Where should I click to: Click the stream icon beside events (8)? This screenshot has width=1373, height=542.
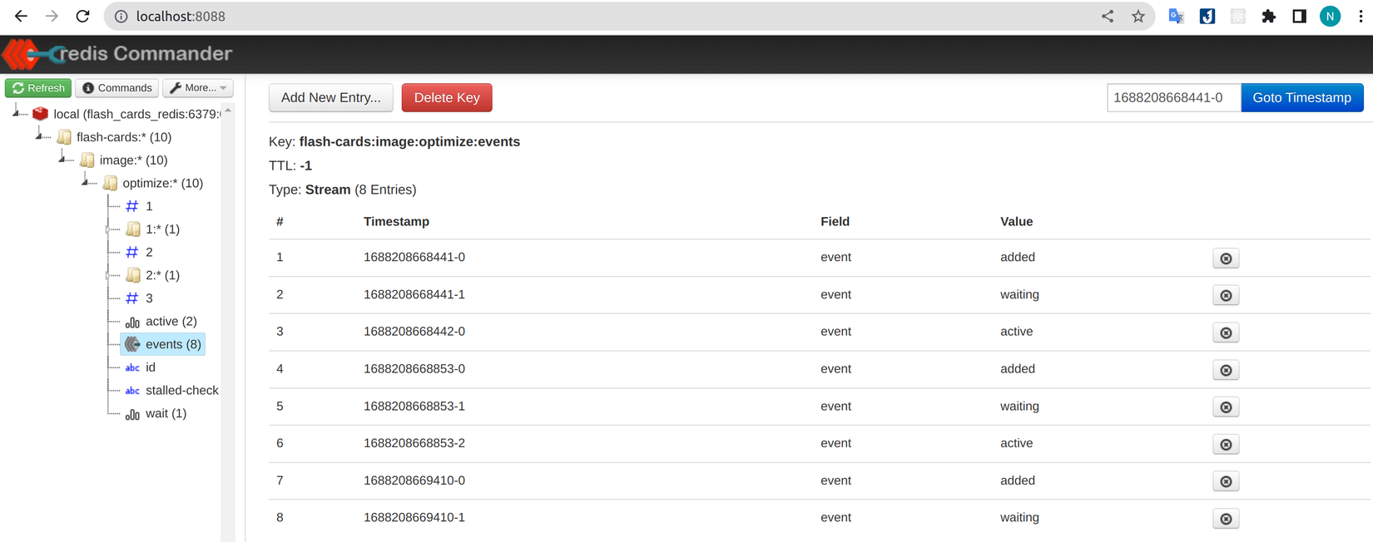(132, 344)
